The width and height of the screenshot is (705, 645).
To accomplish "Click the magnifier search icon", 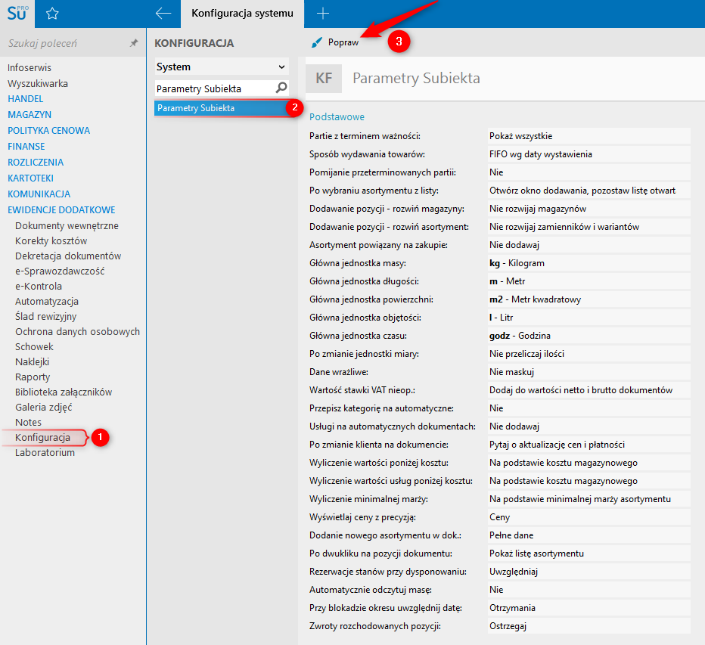I will (x=281, y=88).
